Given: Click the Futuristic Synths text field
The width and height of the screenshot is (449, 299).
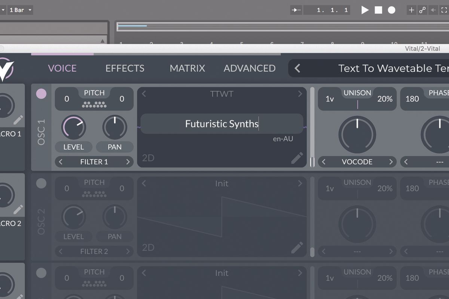Looking at the screenshot, I should tap(222, 123).
